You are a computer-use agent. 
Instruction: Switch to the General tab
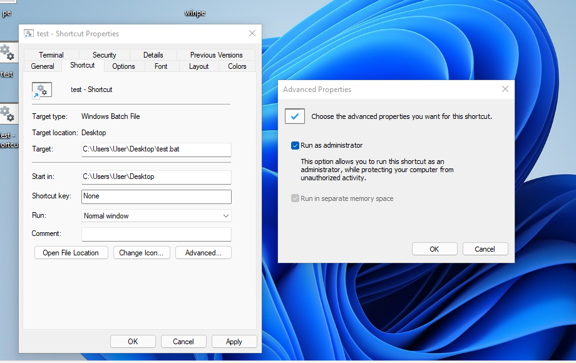click(43, 66)
